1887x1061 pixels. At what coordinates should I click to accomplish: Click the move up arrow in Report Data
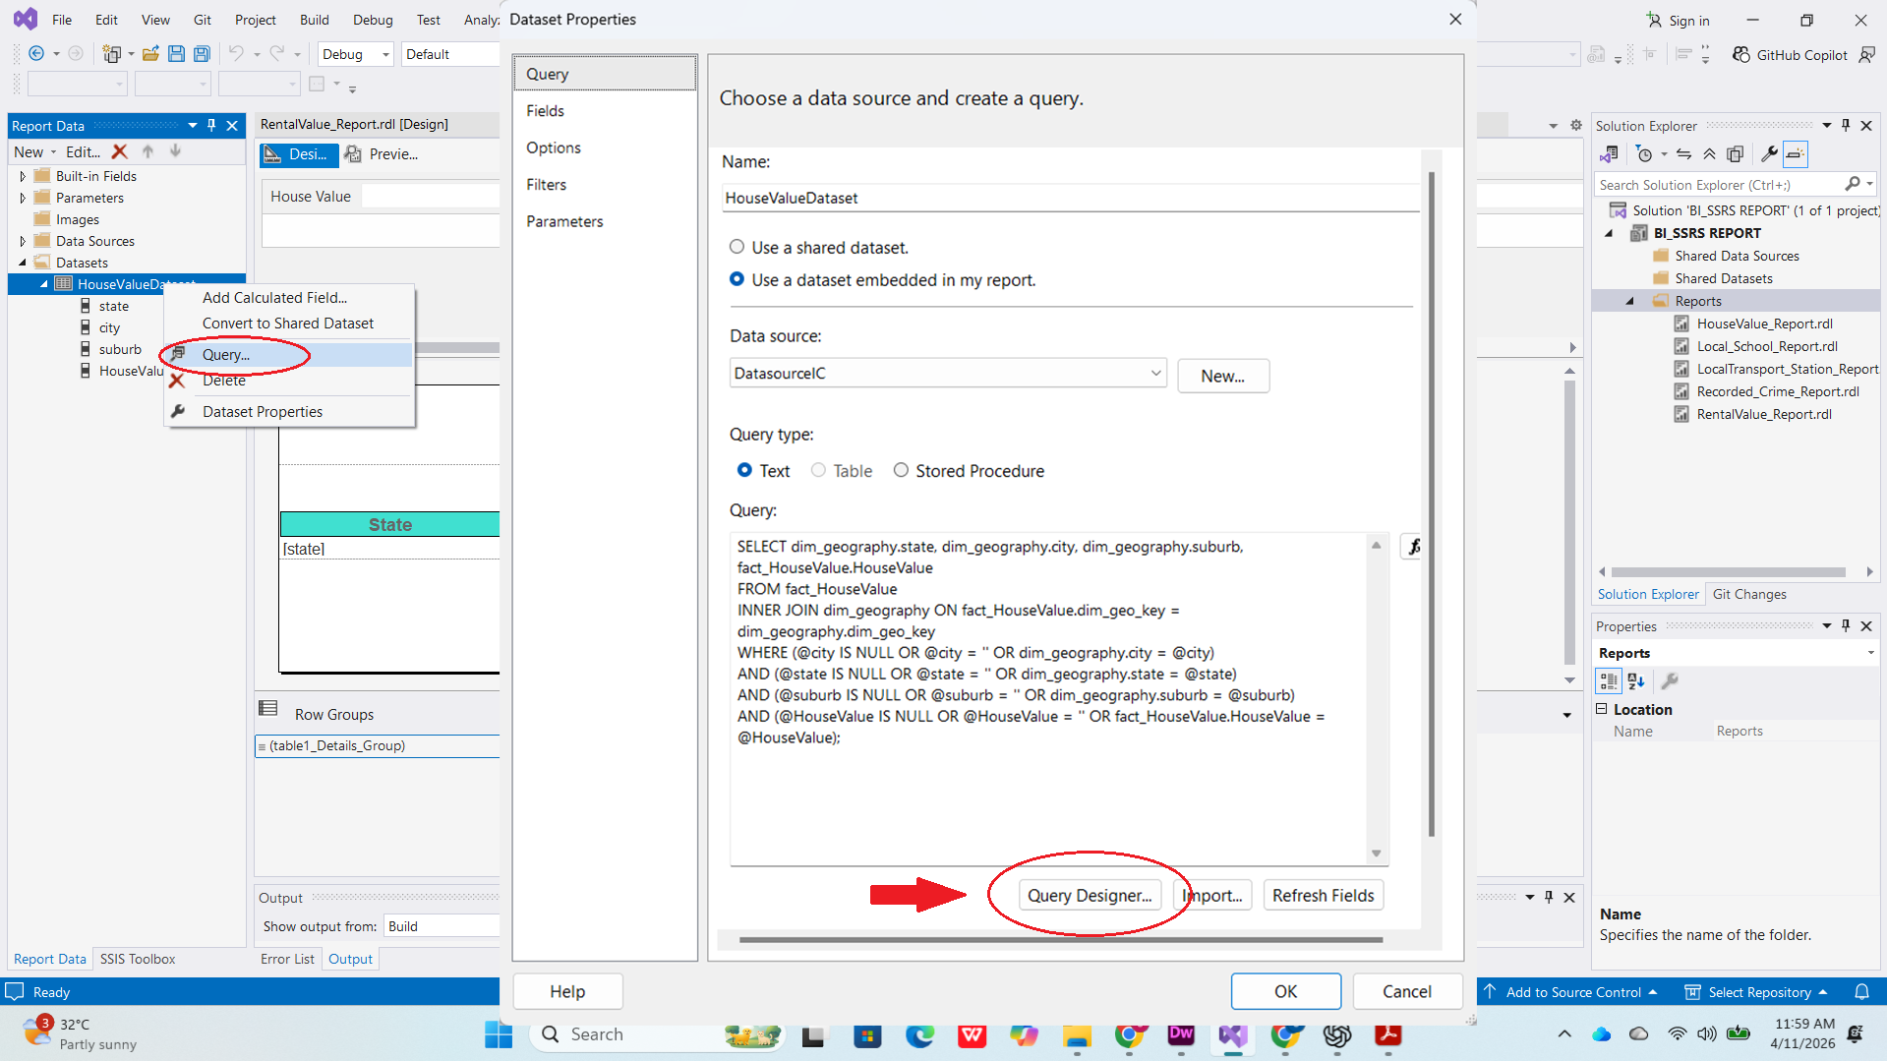tap(148, 151)
